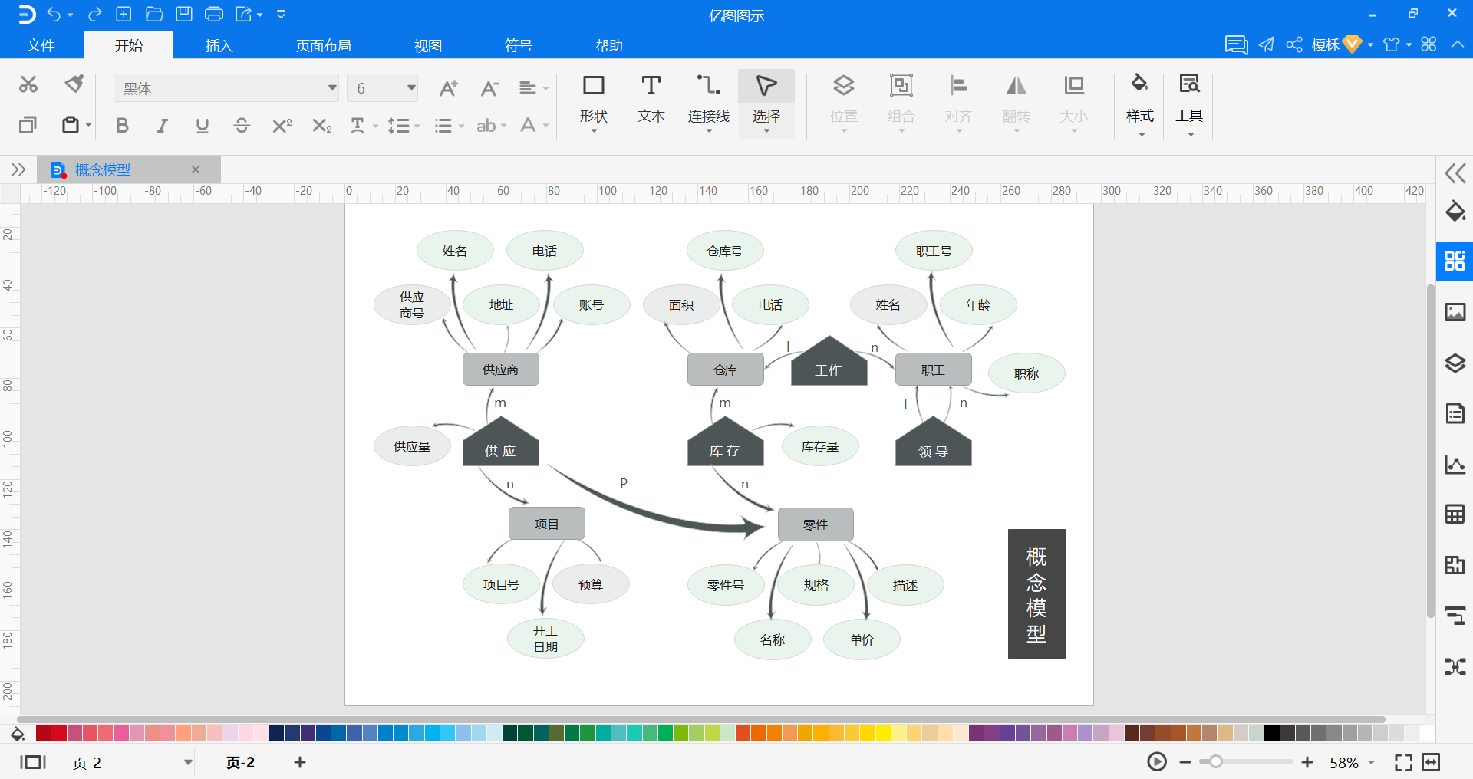Open the layers panel in right sidebar
1473x779 pixels.
click(x=1455, y=363)
